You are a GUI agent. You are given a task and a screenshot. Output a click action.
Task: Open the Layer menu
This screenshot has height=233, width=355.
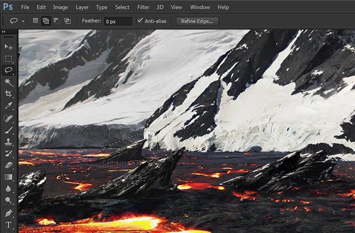pos(82,8)
